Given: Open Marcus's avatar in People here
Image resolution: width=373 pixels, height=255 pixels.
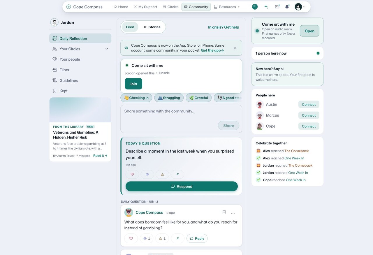Looking at the screenshot, I should (x=260, y=115).
